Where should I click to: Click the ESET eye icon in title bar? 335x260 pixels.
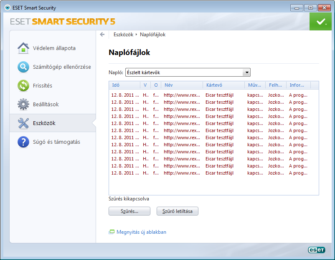tap(8, 7)
